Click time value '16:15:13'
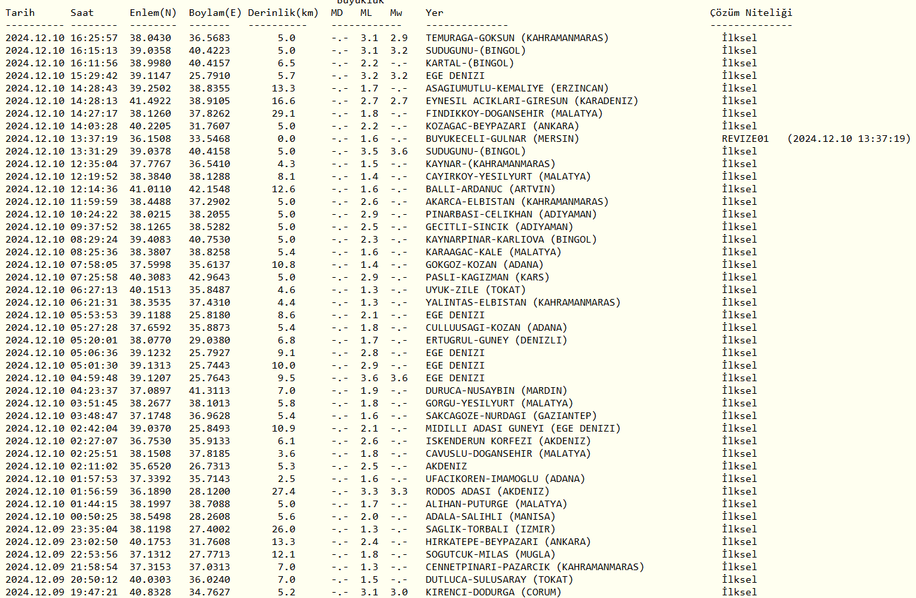916x598 pixels. (x=94, y=50)
